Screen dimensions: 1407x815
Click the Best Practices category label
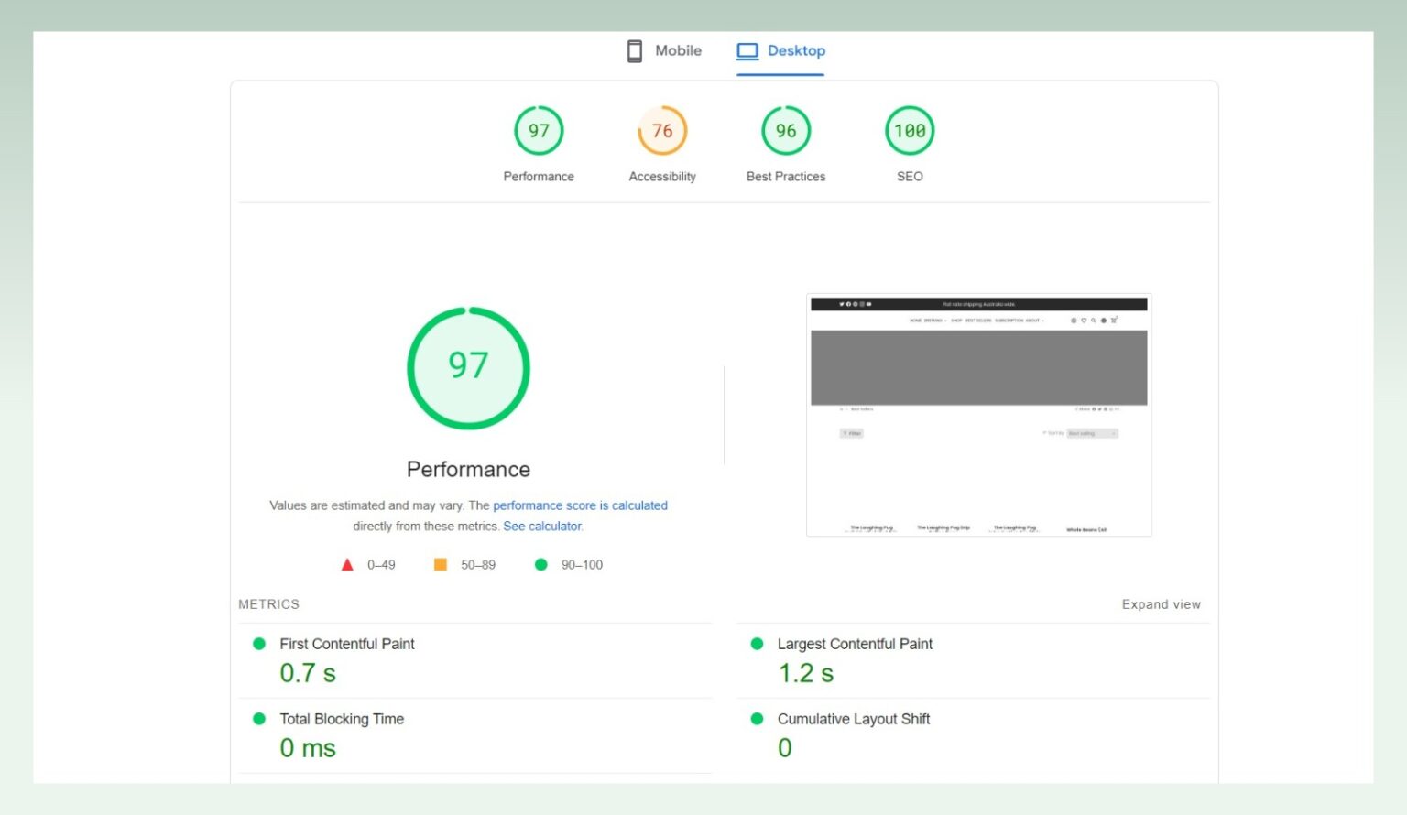click(x=786, y=177)
